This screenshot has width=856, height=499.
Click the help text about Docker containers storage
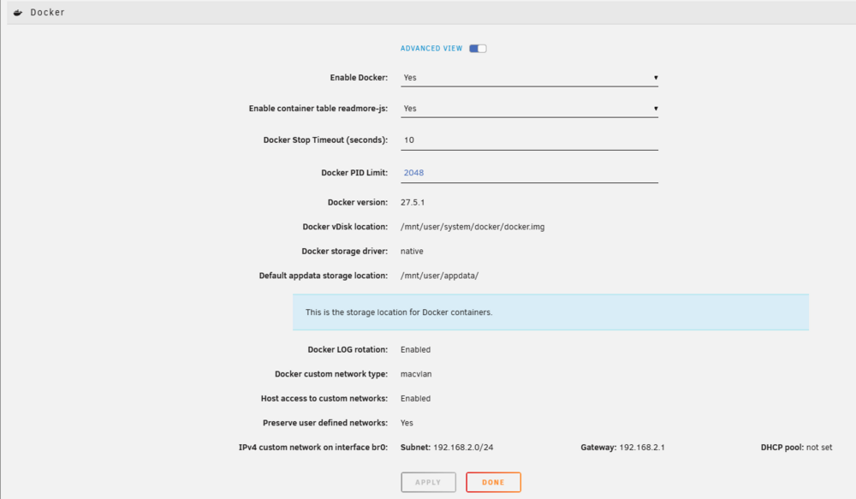399,312
